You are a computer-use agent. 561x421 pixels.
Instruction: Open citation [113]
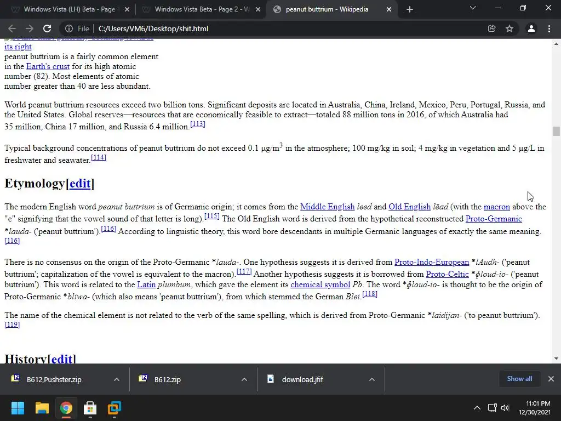point(197,124)
